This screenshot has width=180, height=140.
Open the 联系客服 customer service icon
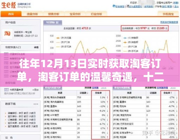pyautogui.click(x=114, y=6)
